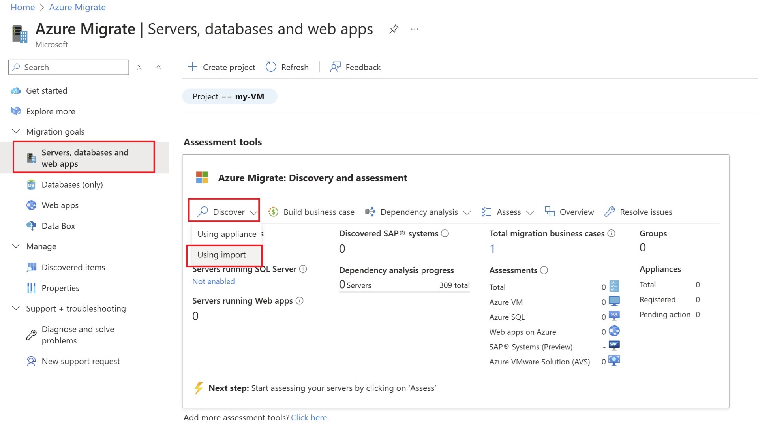
Task: Open Get started in sidebar
Action: [x=47, y=91]
